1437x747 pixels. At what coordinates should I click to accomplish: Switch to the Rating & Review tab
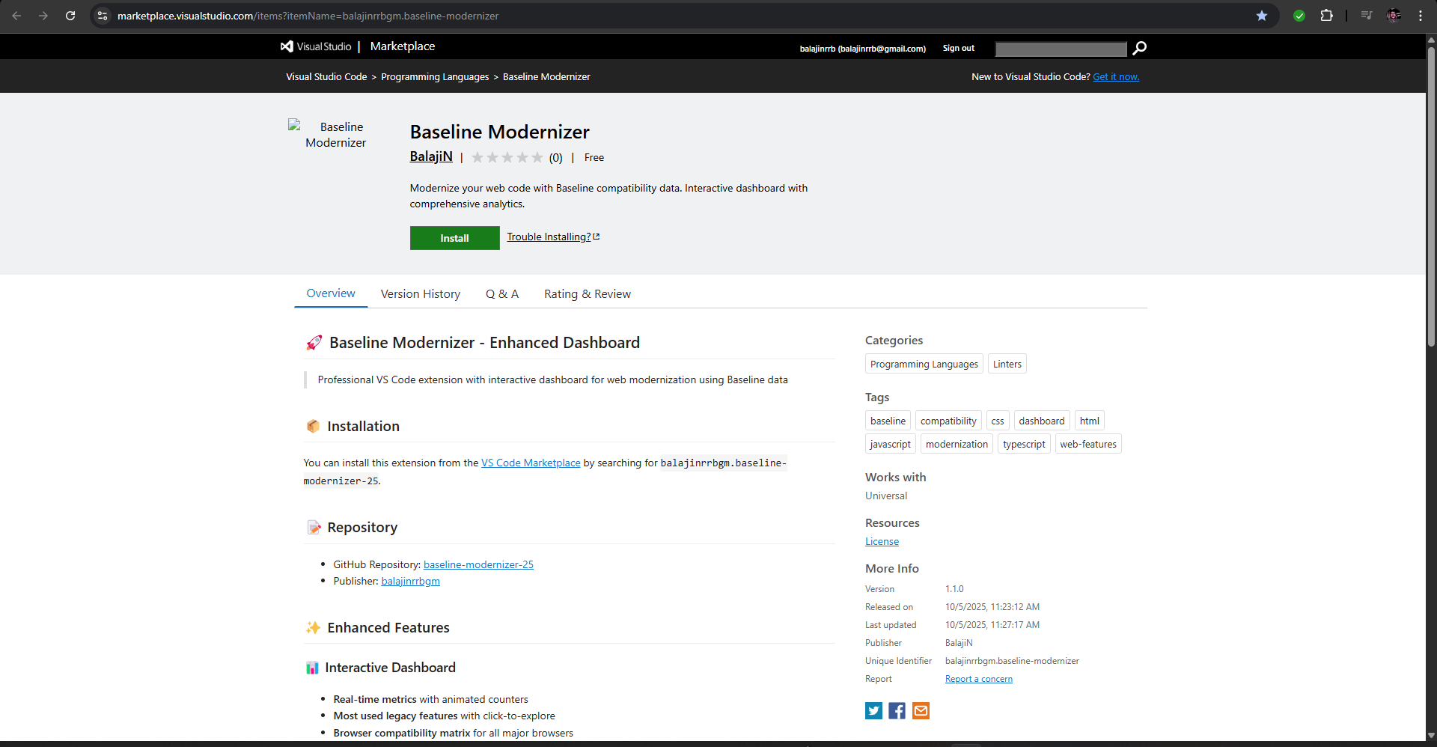click(588, 294)
